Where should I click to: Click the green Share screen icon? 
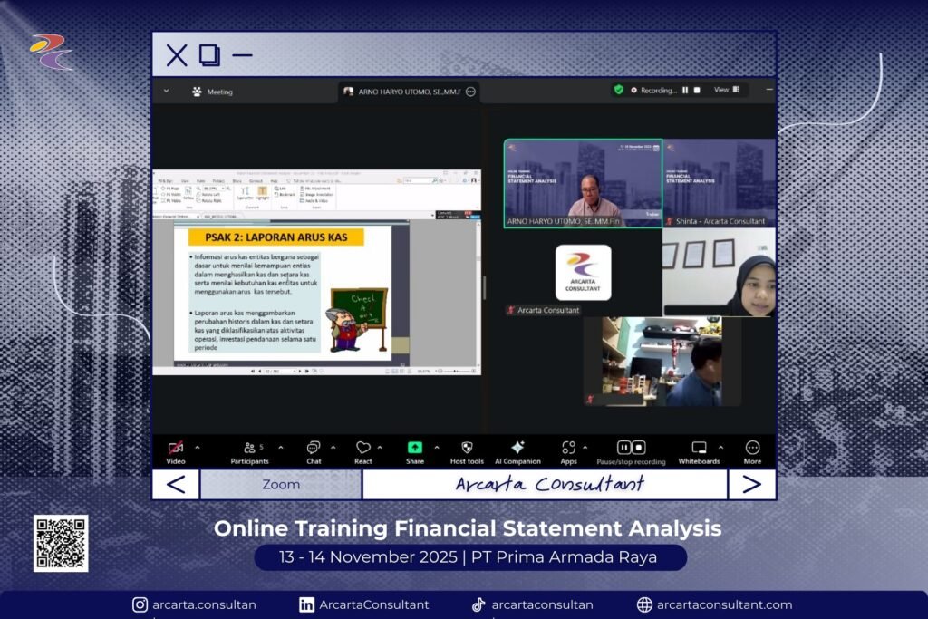414,448
